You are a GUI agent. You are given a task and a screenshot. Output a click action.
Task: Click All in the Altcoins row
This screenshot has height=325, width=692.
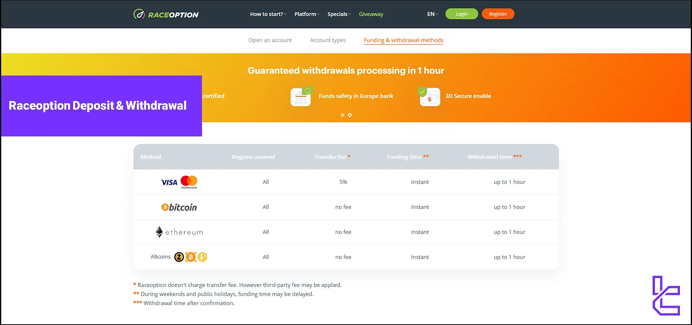coord(266,257)
